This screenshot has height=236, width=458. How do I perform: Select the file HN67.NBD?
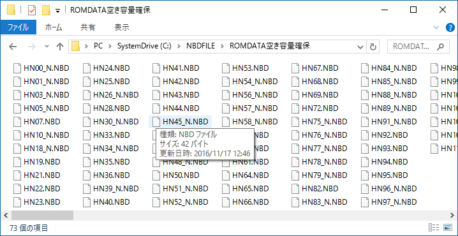pyautogui.click(x=315, y=68)
